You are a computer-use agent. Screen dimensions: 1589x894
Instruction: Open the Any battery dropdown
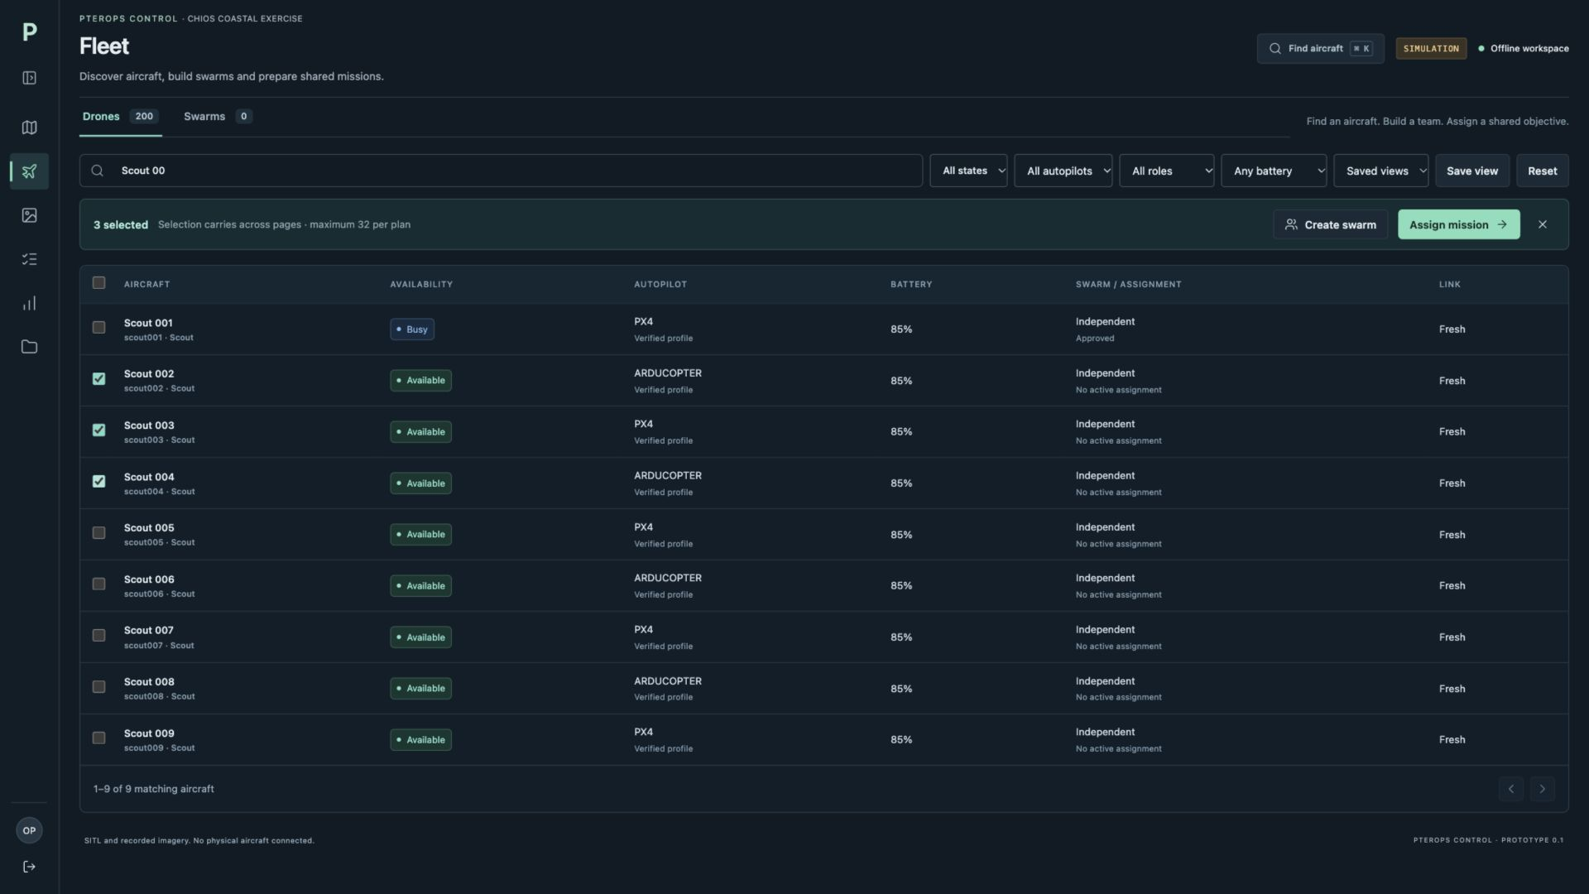[1274, 171]
